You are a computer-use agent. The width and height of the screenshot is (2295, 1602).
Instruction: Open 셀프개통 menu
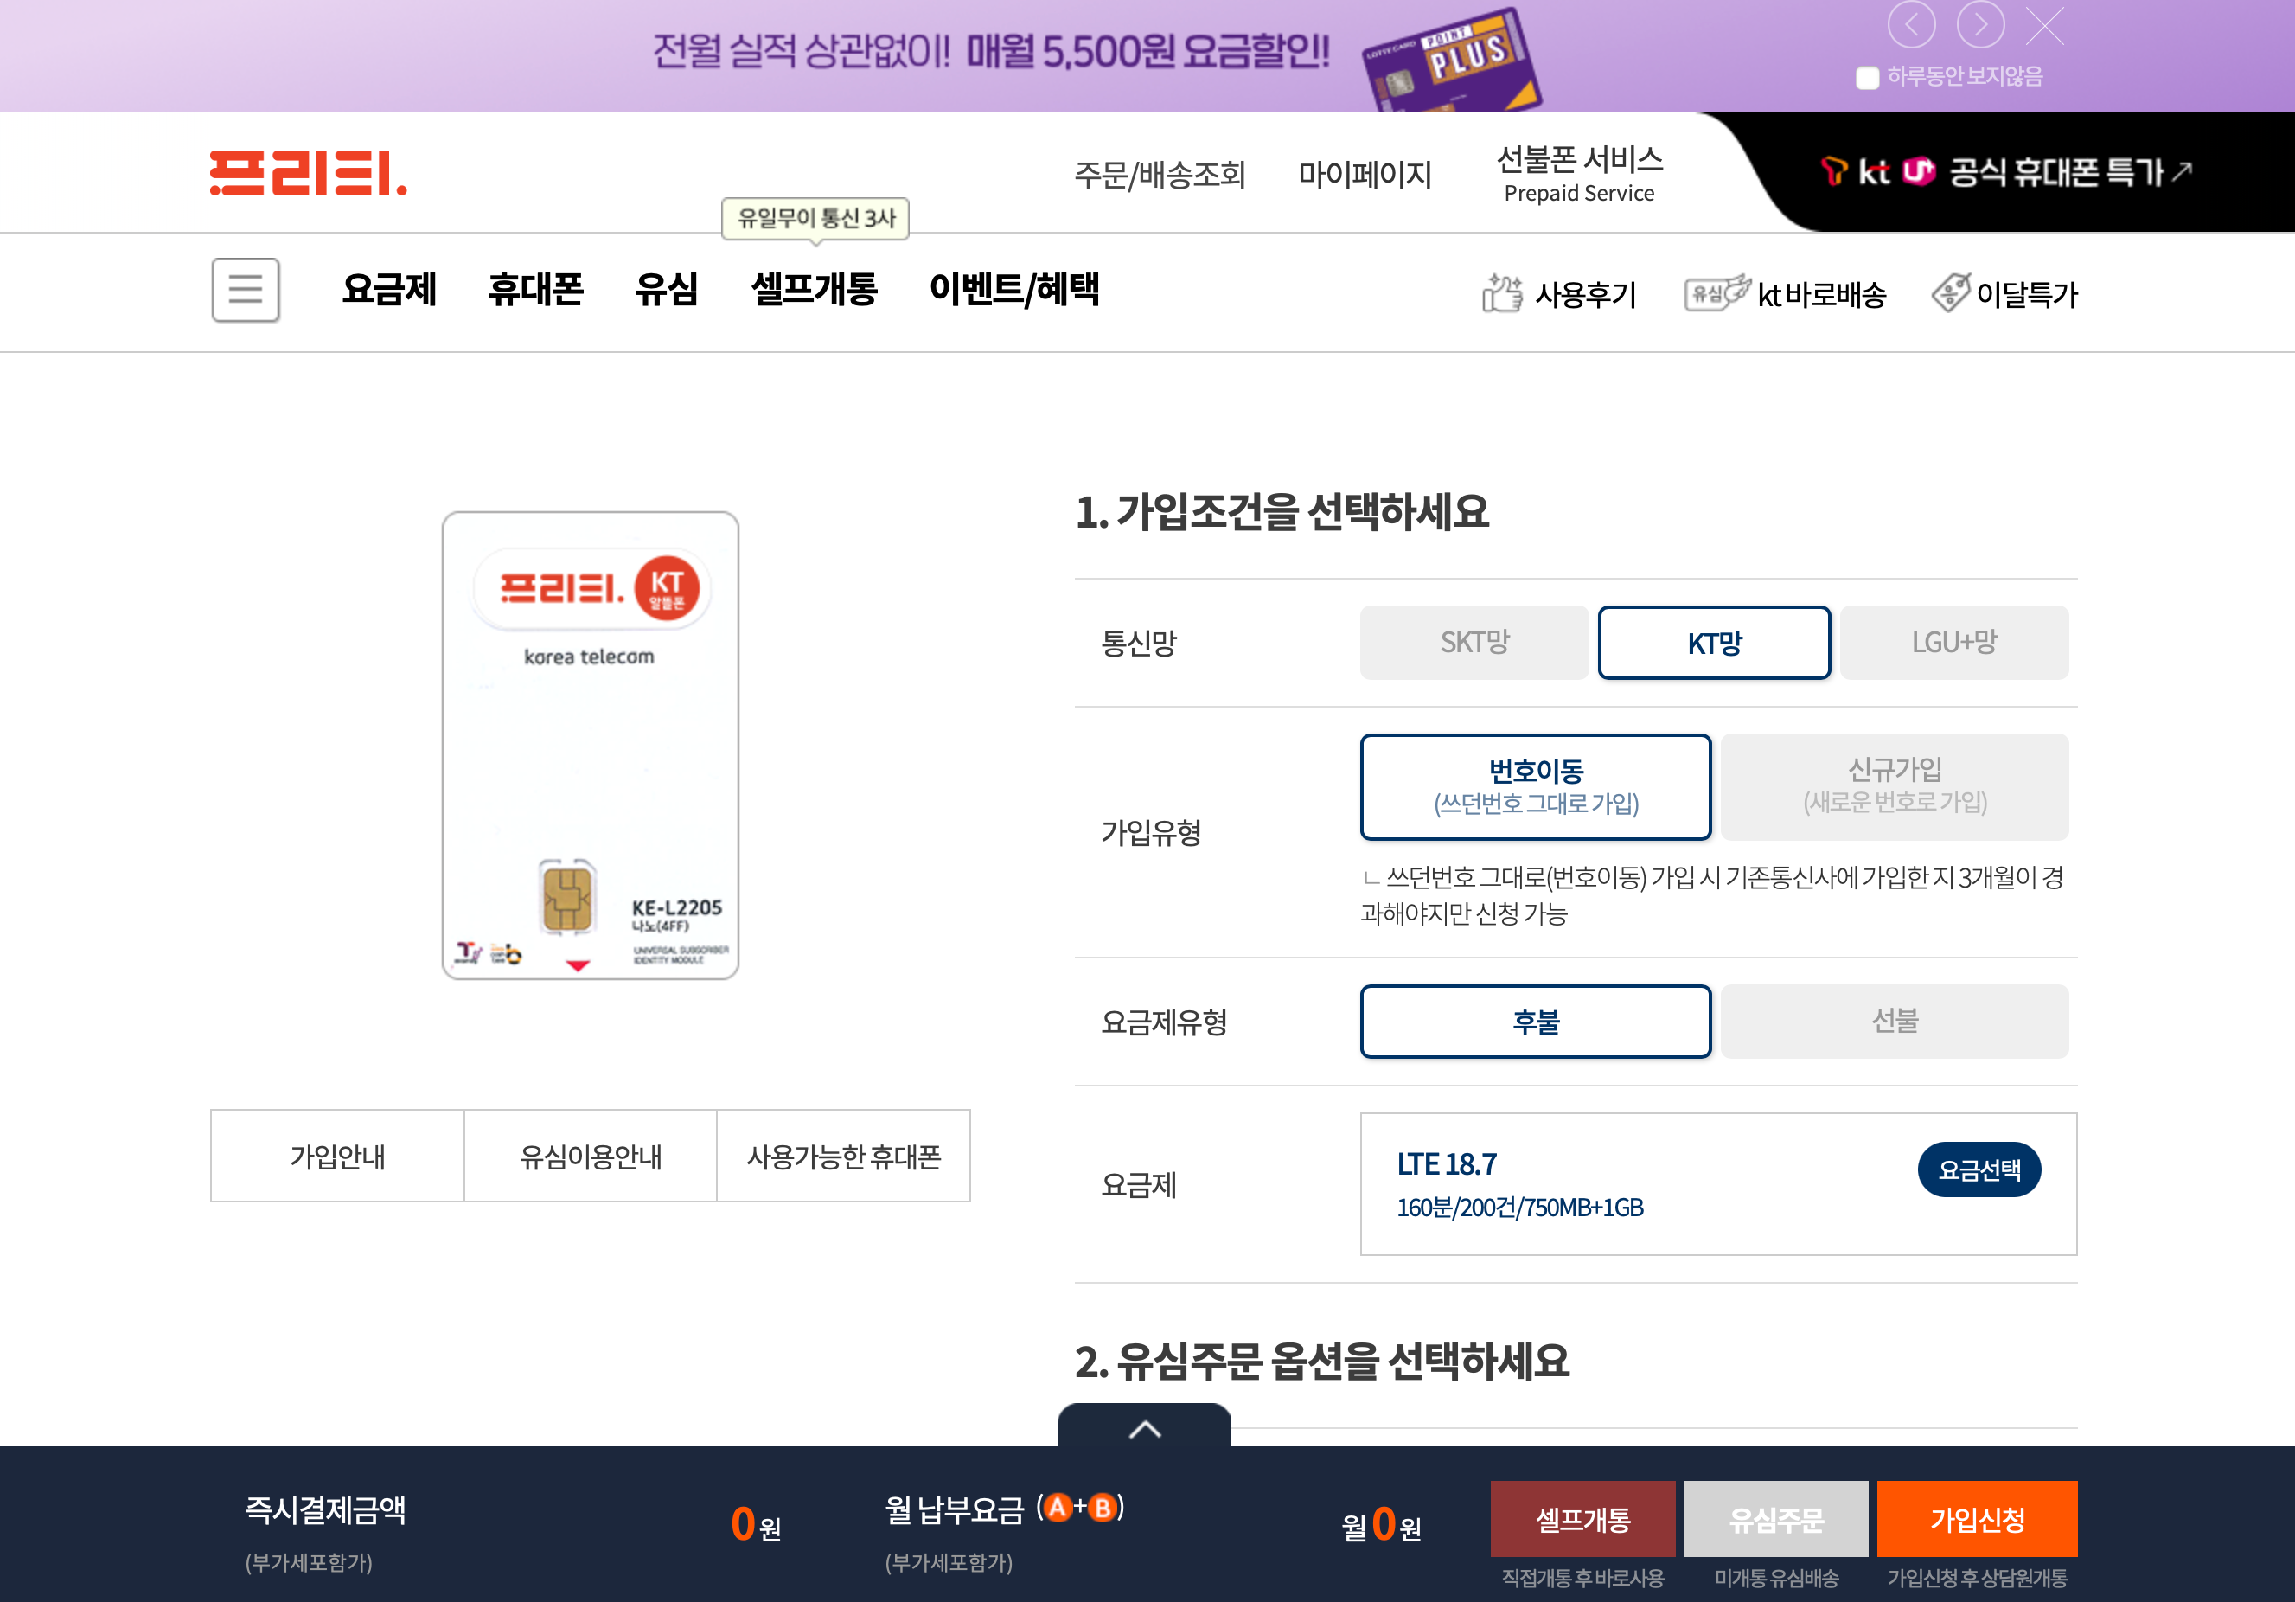[x=813, y=289]
